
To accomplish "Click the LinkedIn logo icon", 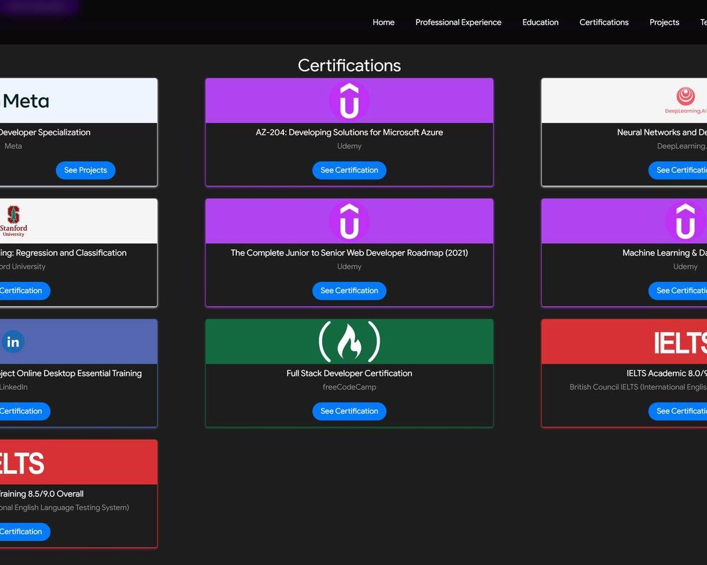I will pos(13,341).
